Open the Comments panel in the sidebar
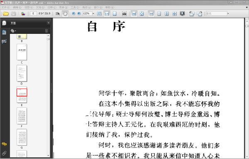 click(4, 144)
